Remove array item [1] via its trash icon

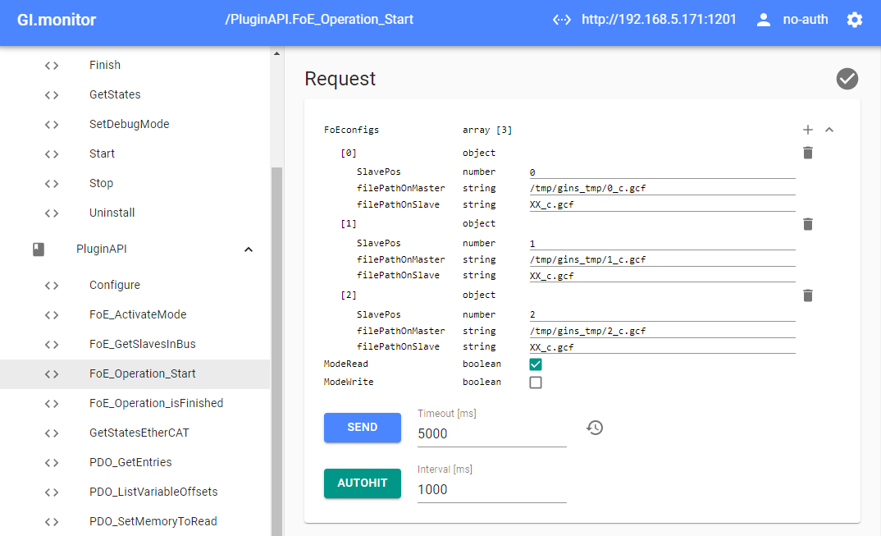click(807, 224)
